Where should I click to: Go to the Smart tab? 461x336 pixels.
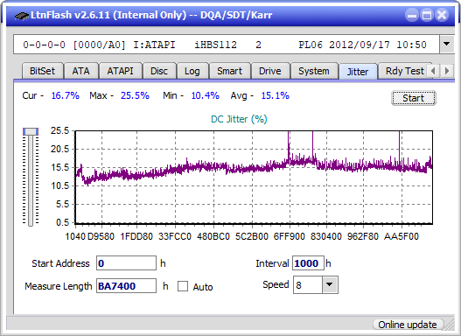[229, 71]
